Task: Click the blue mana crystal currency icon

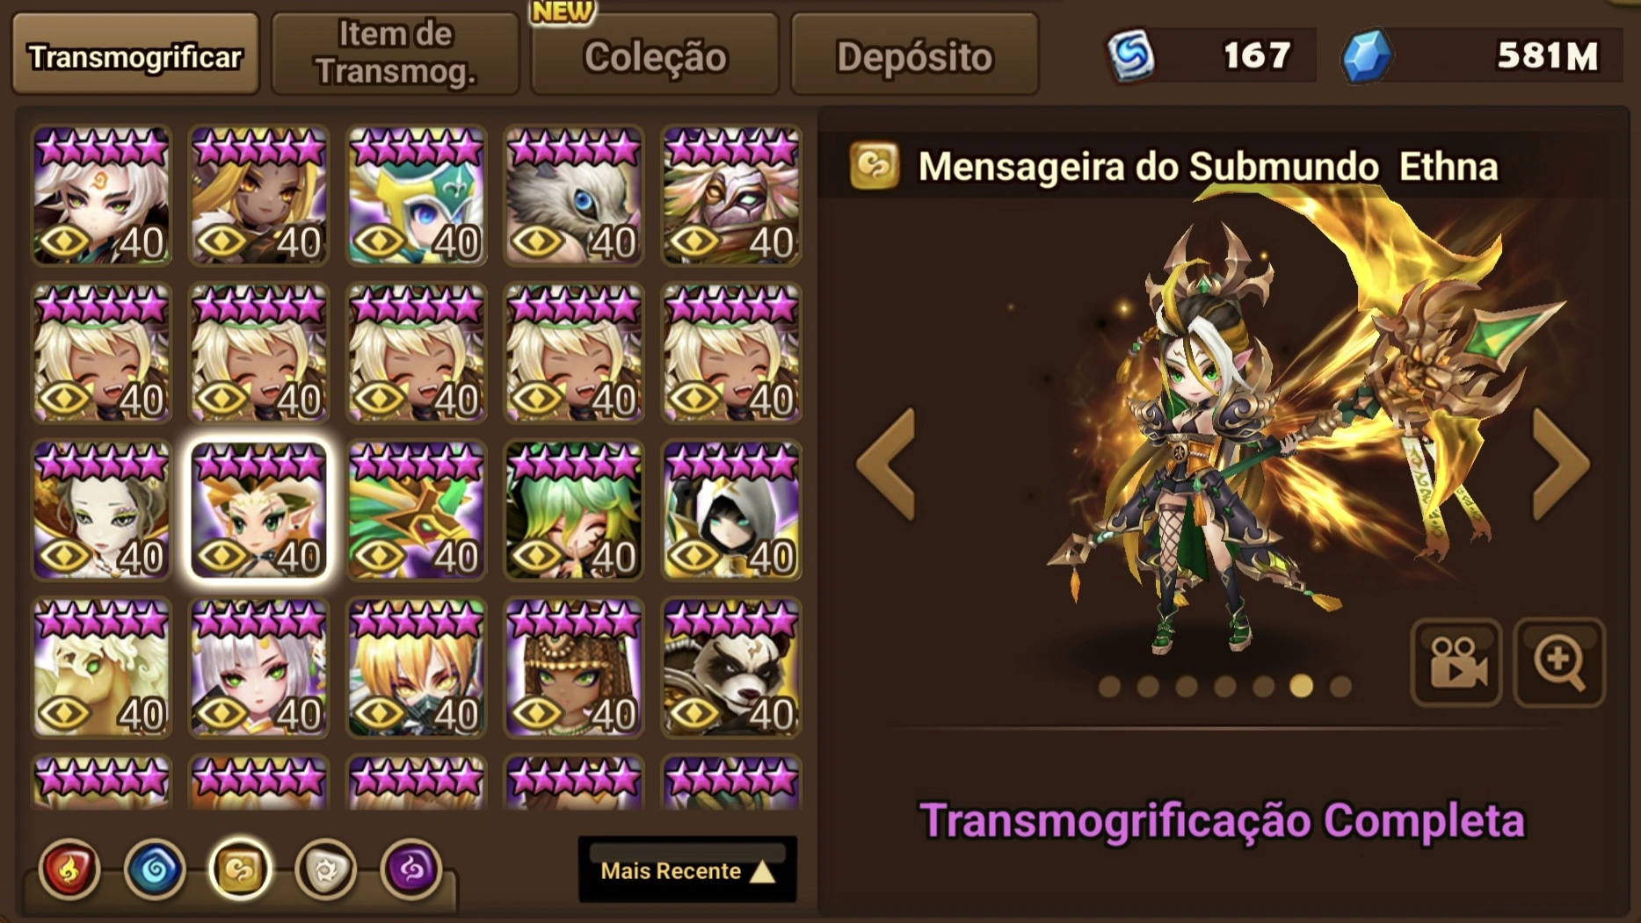Action: (x=1365, y=55)
